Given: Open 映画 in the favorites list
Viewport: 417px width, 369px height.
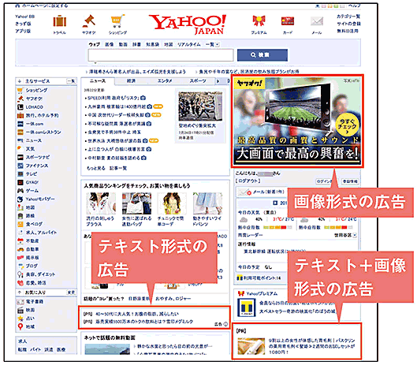Looking at the screenshot, I should 30,310.
